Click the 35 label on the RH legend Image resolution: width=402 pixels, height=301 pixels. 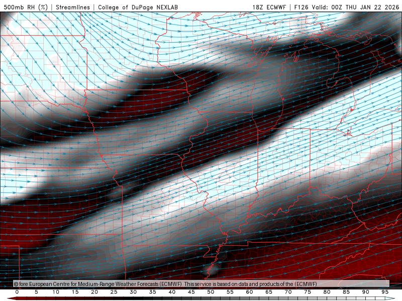[153, 292]
